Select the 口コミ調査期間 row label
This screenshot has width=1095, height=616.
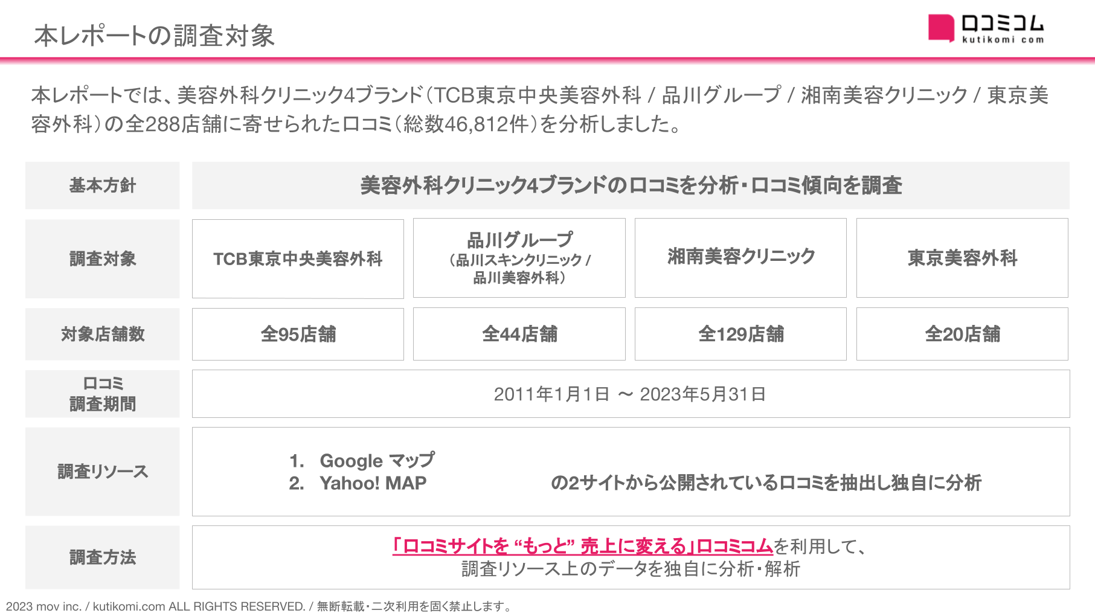tap(103, 394)
